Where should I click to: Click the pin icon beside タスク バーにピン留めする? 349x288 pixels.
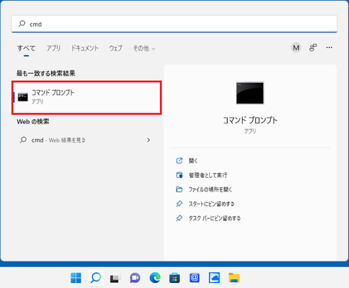pyautogui.click(x=179, y=218)
